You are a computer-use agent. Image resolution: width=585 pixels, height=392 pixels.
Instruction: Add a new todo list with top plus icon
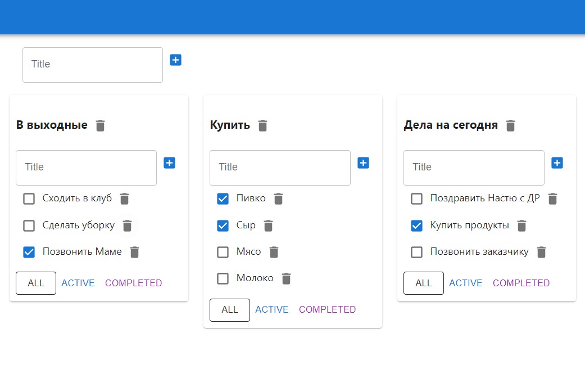tap(175, 60)
